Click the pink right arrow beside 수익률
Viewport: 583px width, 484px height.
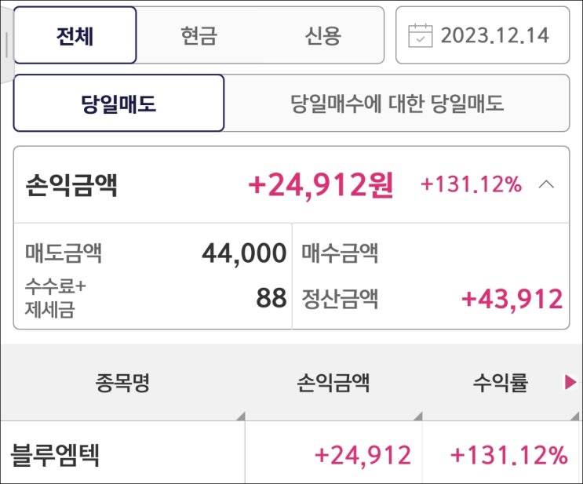(570, 382)
